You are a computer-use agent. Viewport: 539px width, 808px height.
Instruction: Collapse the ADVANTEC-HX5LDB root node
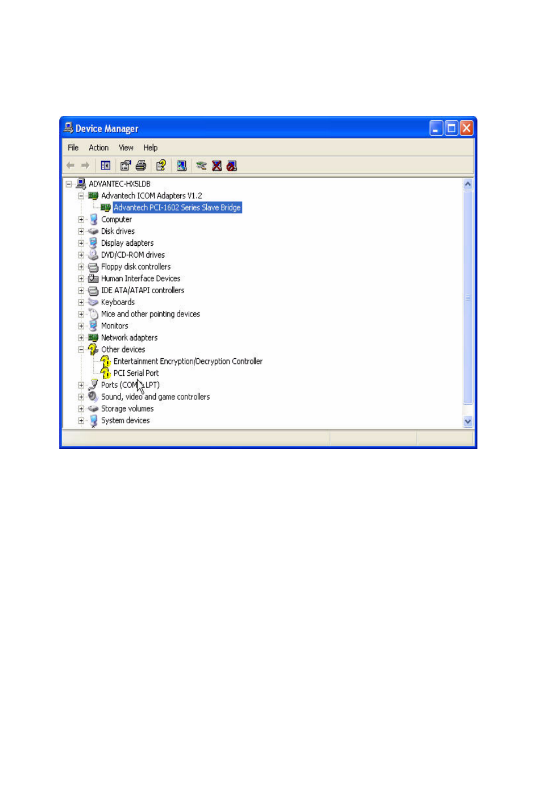click(69, 184)
